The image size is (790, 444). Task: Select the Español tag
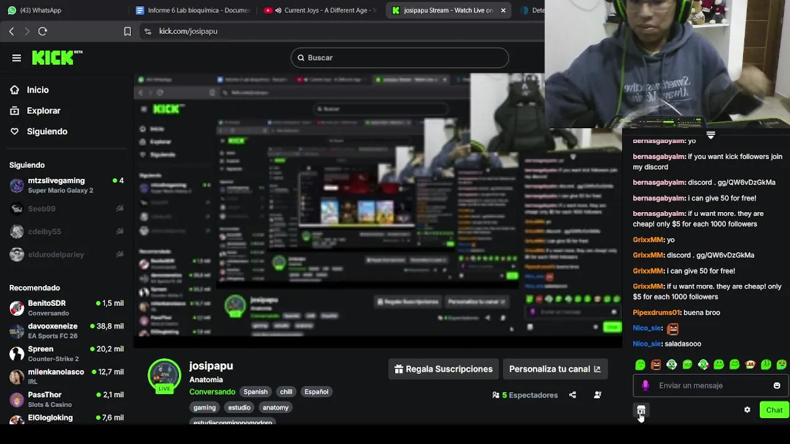coord(316,392)
